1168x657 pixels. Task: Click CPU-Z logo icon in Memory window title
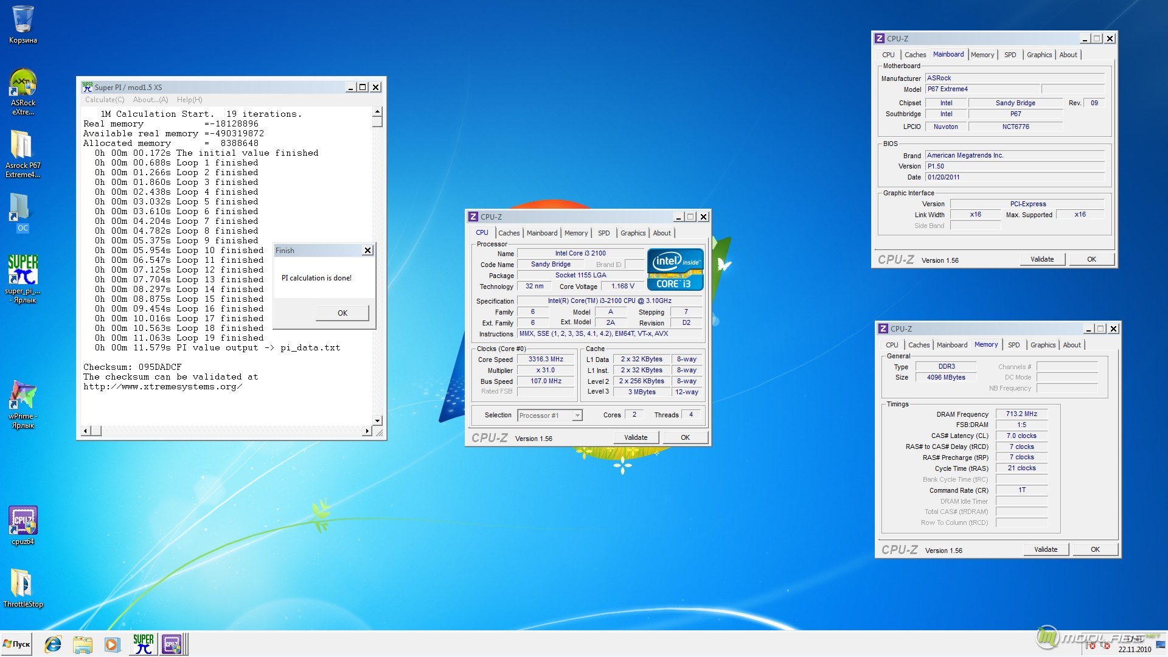[883, 328]
